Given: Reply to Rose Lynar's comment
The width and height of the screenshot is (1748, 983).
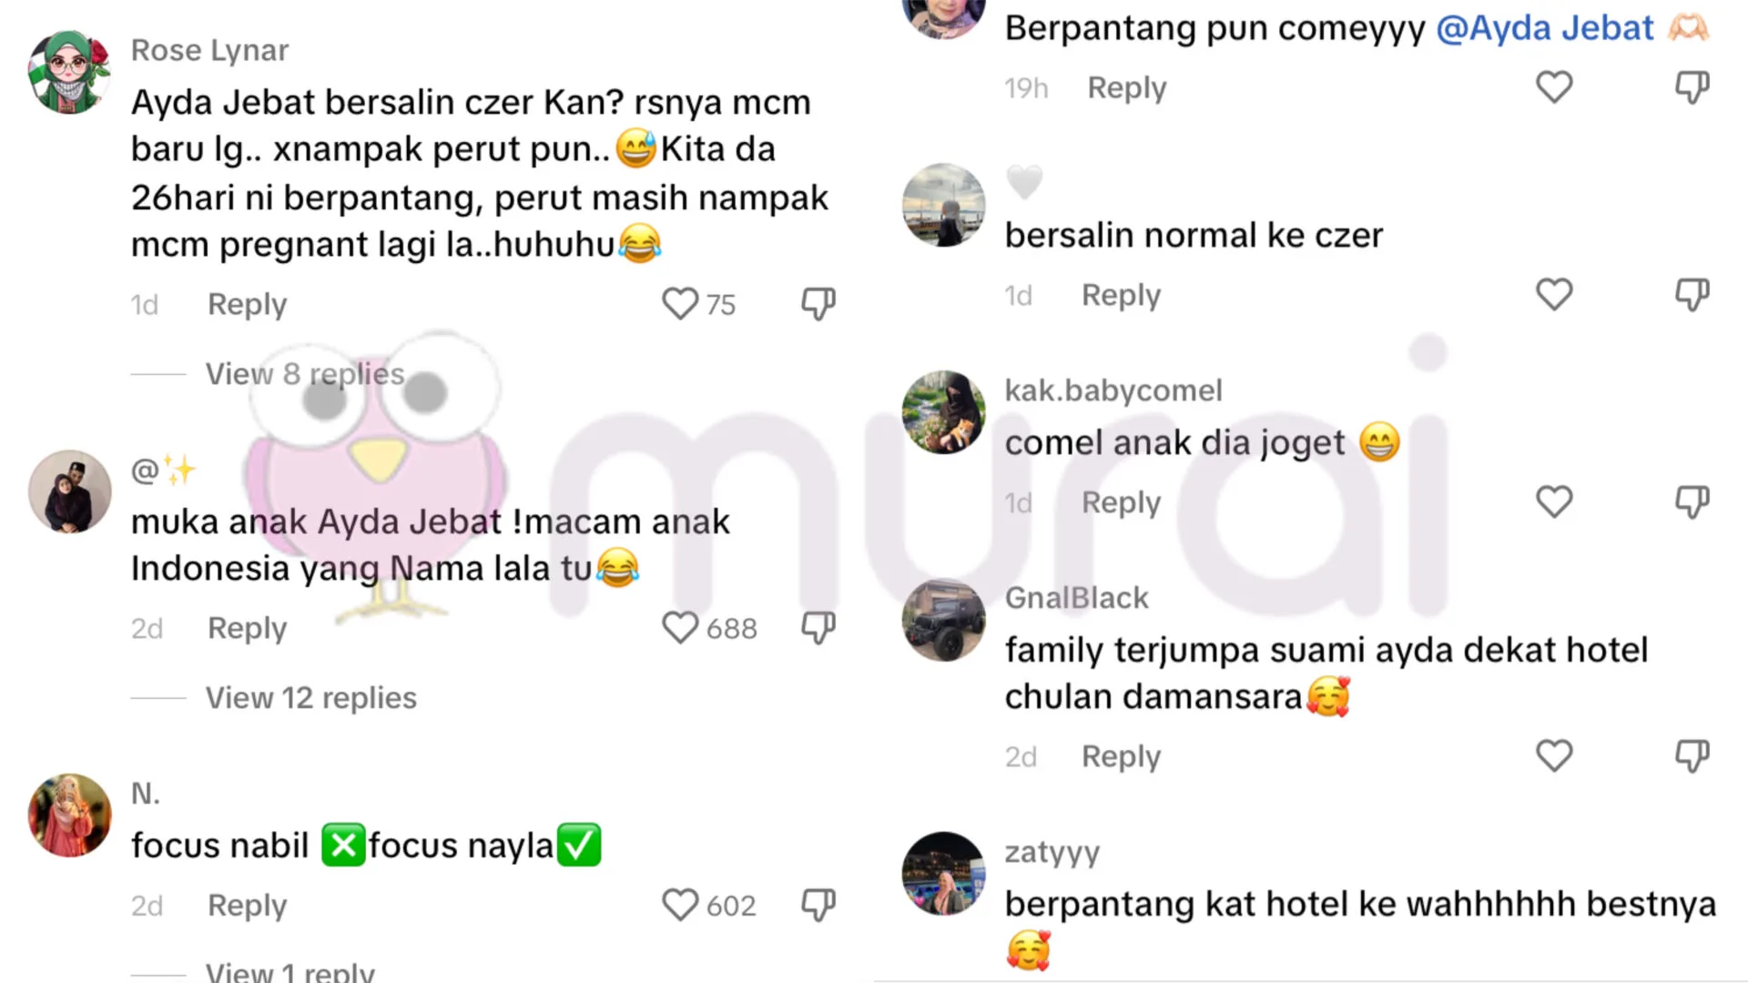Looking at the screenshot, I should point(247,304).
